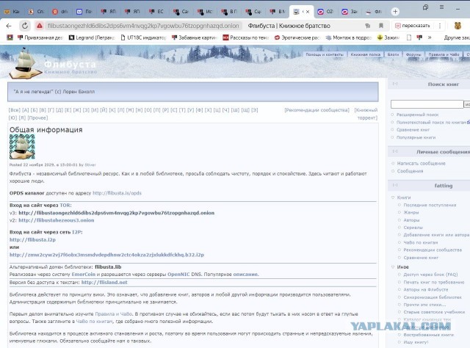Collapse the 'fatting' user block
The height and width of the screenshot is (348, 470).
point(395,185)
